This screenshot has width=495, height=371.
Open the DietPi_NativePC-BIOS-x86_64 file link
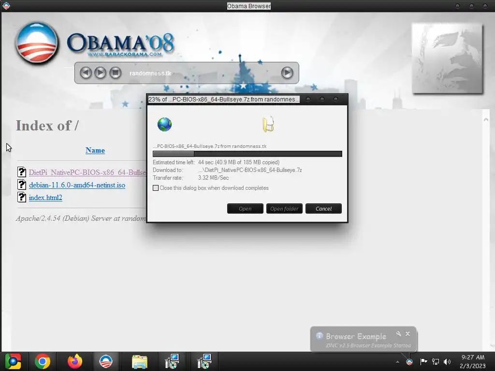click(87, 172)
